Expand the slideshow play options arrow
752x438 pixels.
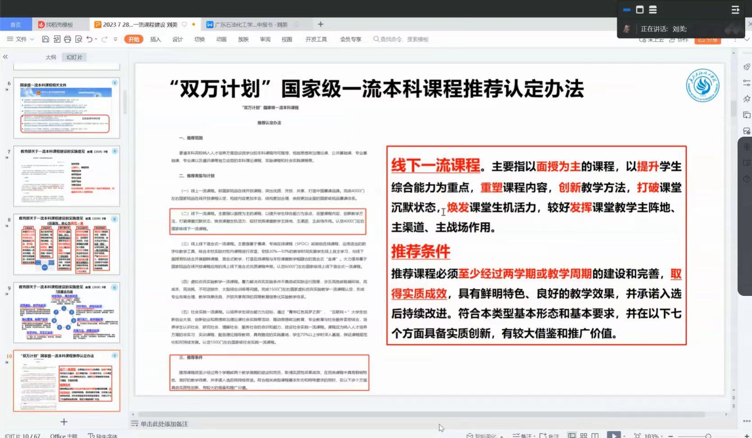624,436
